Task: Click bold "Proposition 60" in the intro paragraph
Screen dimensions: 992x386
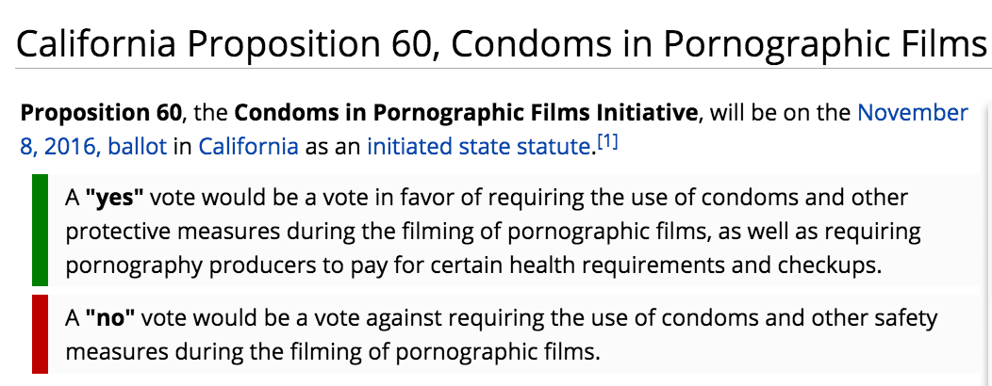Action: pyautogui.click(x=101, y=114)
